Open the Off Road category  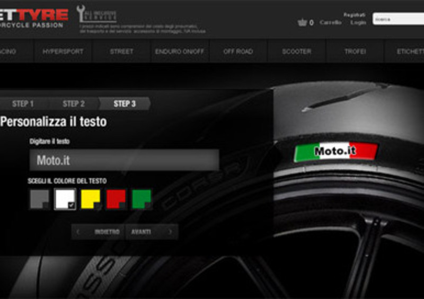coord(238,51)
